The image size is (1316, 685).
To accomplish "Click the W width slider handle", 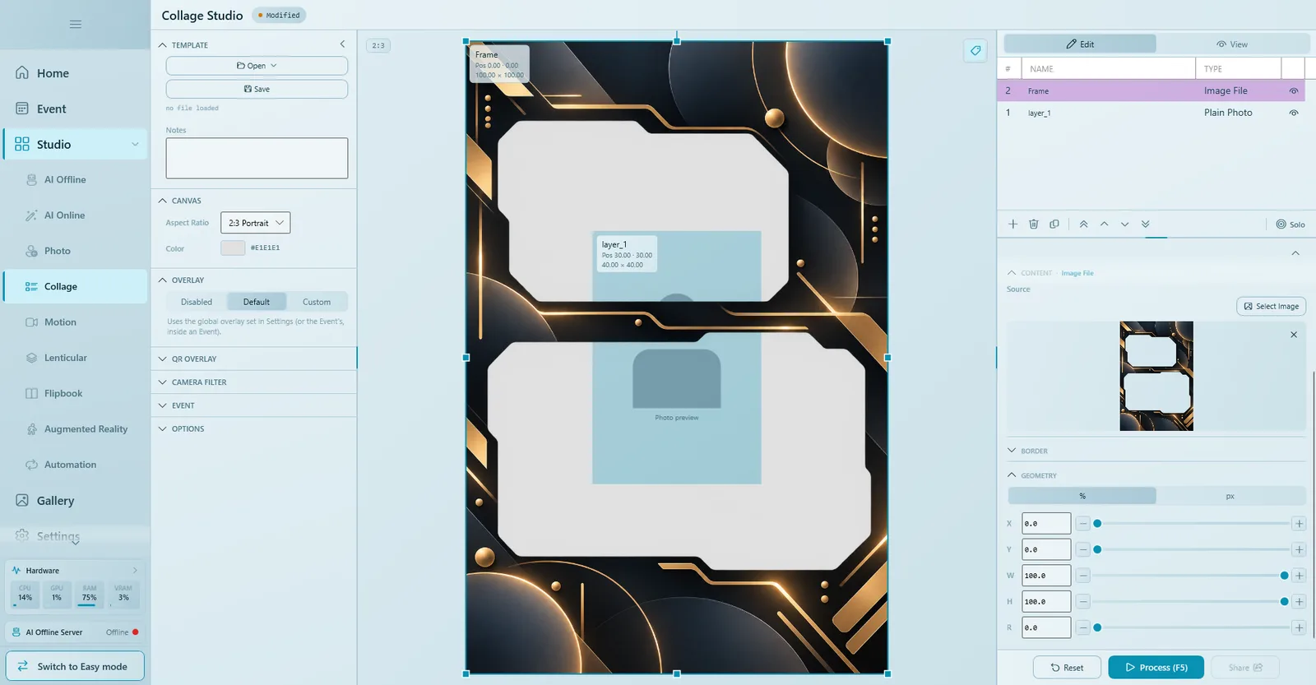I will [x=1285, y=576].
